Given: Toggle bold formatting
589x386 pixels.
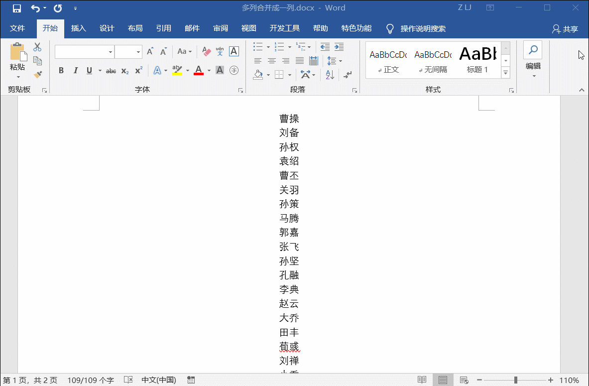Looking at the screenshot, I should 61,70.
